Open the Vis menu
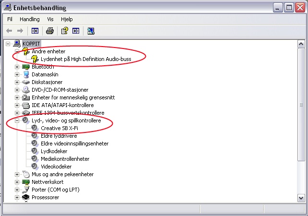Screen dimensions: 308x216 pyautogui.click(x=50, y=19)
